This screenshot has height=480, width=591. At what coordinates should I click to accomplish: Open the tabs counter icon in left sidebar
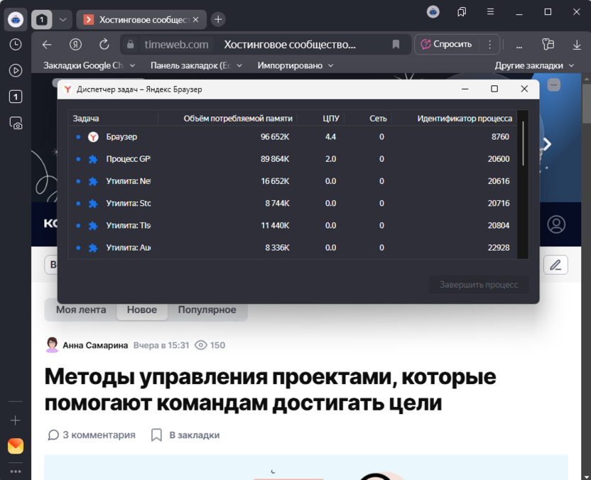coord(16,97)
